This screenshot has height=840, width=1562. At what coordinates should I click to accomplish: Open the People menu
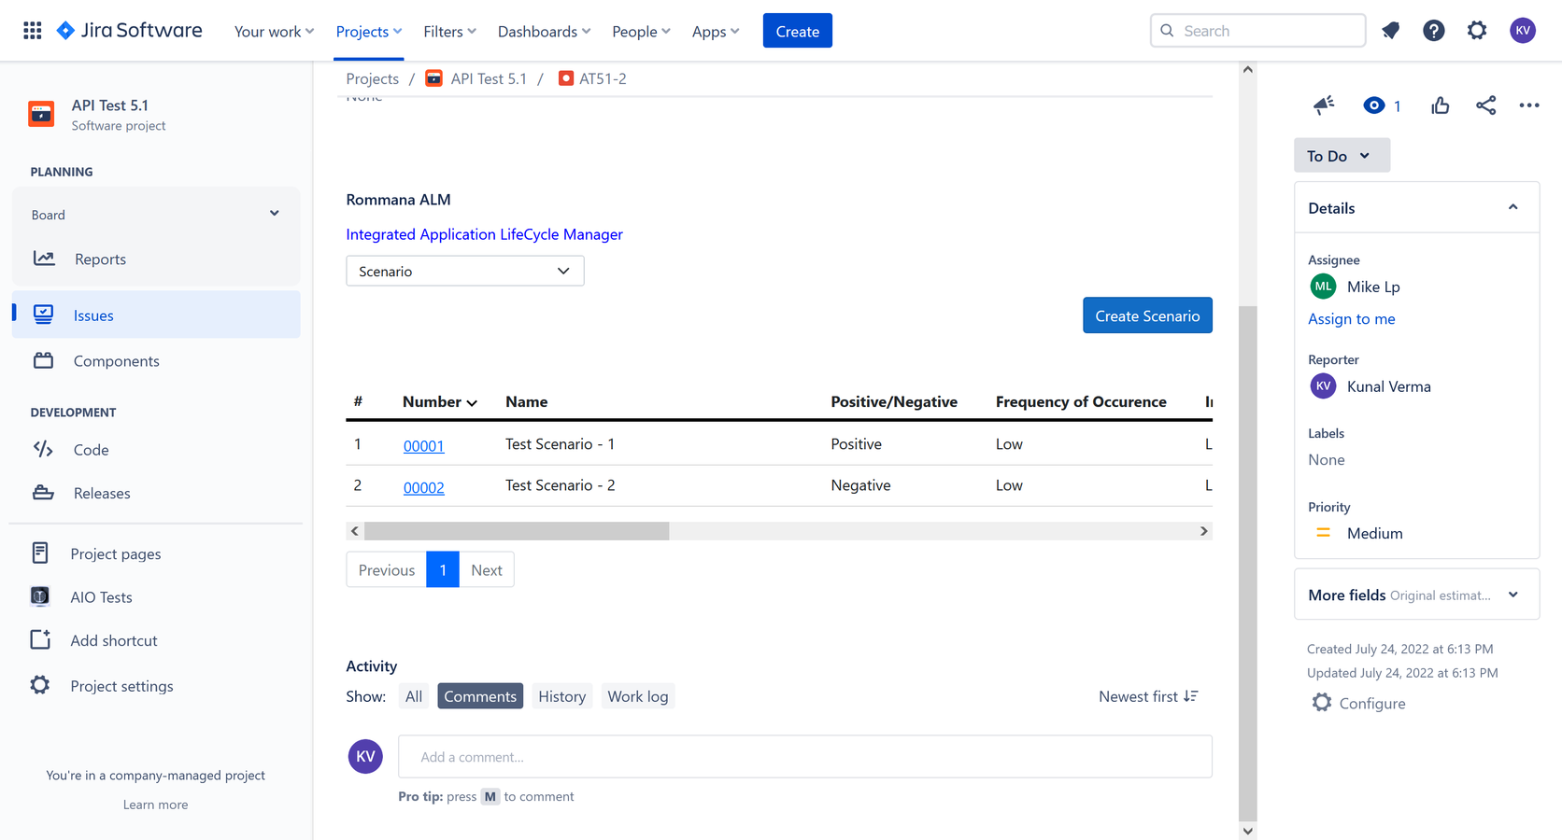(641, 31)
